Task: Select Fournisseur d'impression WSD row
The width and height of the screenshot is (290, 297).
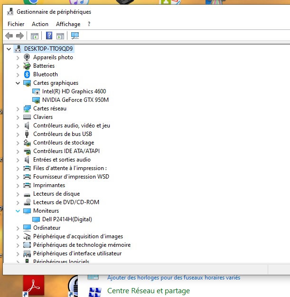Action: (x=71, y=177)
